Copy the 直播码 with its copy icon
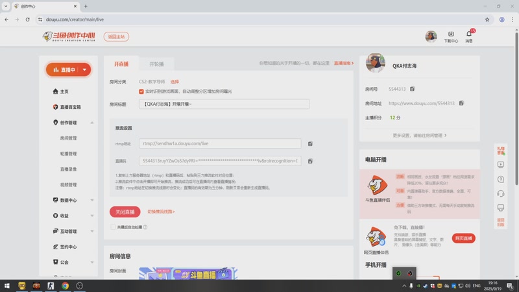 pos(310,161)
